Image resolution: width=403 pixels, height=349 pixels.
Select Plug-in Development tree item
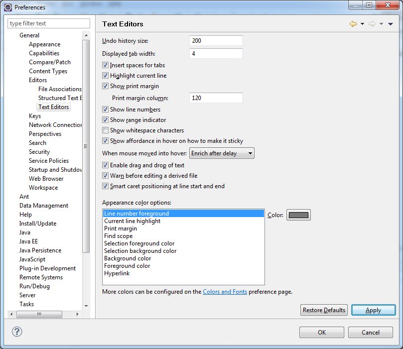(47, 268)
